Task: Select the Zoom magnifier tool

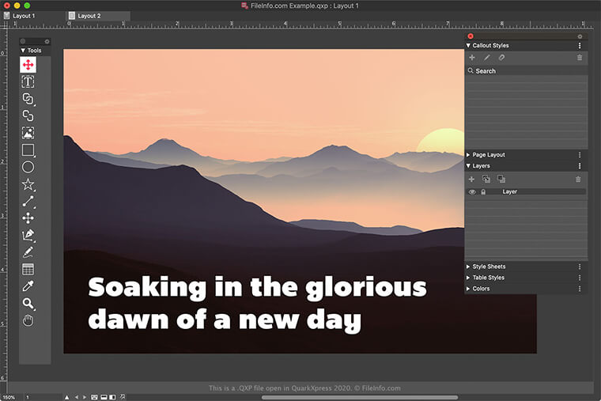Action: click(x=28, y=304)
